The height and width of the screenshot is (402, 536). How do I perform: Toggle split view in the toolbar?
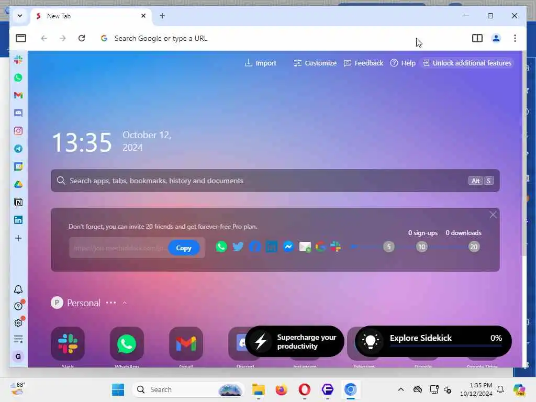tap(477, 38)
